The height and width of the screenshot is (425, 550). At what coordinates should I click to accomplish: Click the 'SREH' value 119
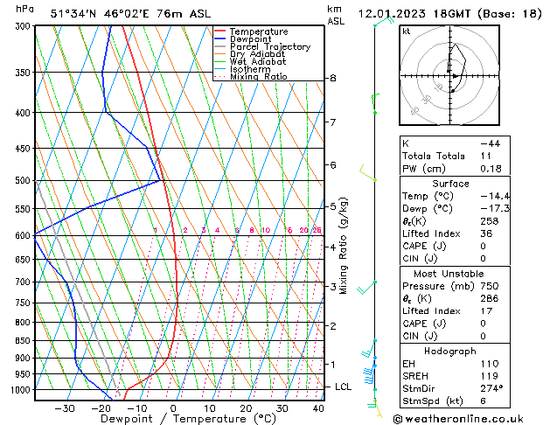[x=490, y=376]
